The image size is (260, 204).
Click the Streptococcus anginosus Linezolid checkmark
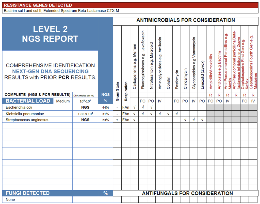pos(202,120)
